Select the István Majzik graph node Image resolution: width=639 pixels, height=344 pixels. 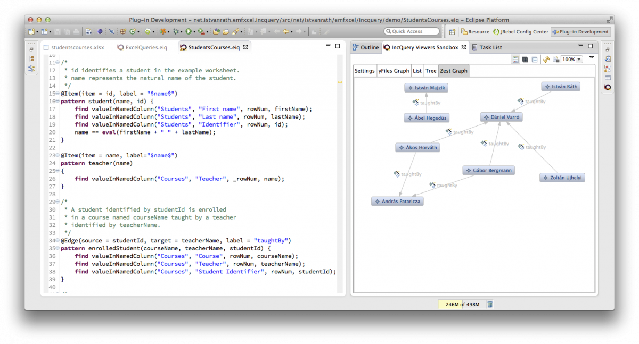pyautogui.click(x=427, y=88)
